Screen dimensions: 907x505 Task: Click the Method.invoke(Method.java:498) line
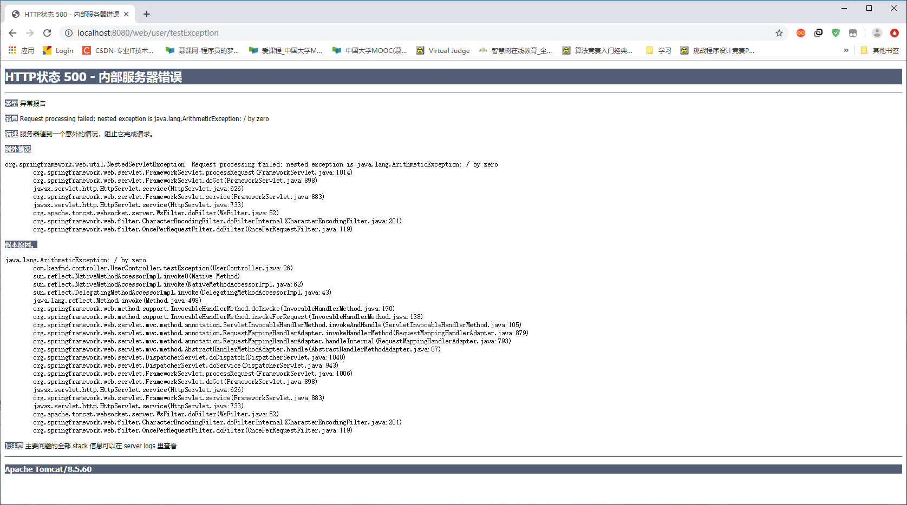click(x=117, y=301)
